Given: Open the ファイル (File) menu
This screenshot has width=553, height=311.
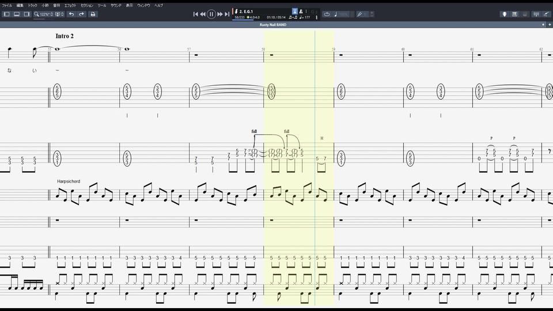Looking at the screenshot, I should point(7,5).
